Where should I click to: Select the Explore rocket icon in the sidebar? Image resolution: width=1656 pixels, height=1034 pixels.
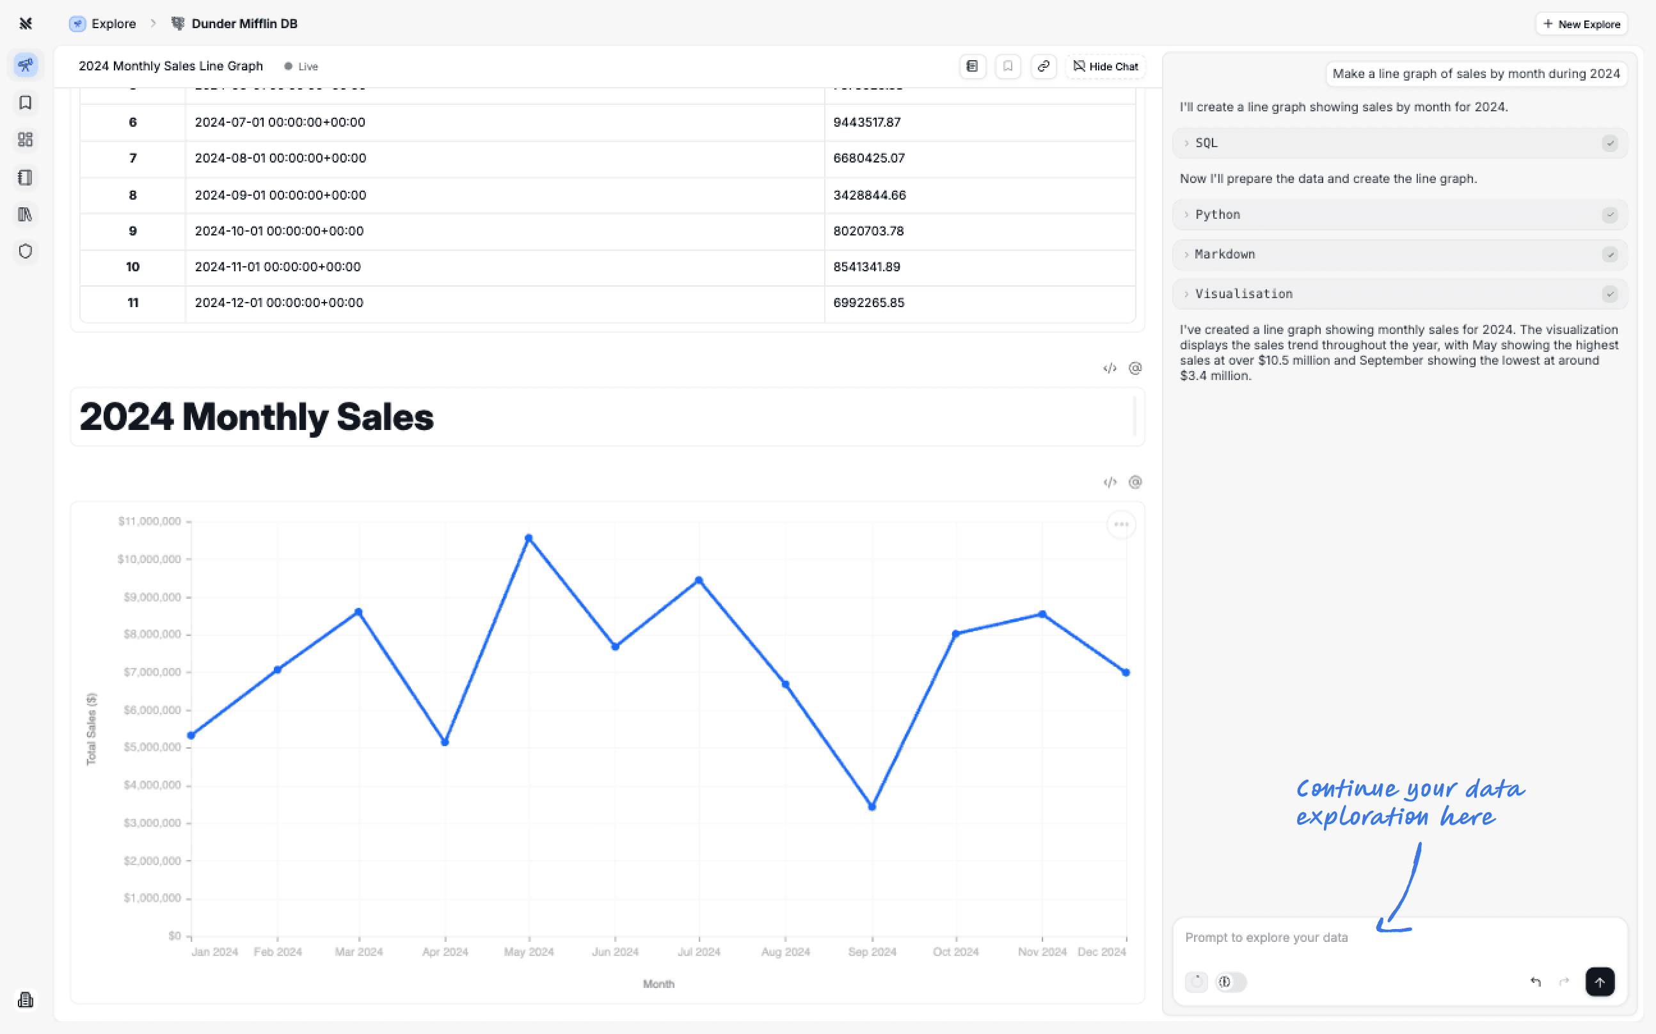tap(26, 65)
